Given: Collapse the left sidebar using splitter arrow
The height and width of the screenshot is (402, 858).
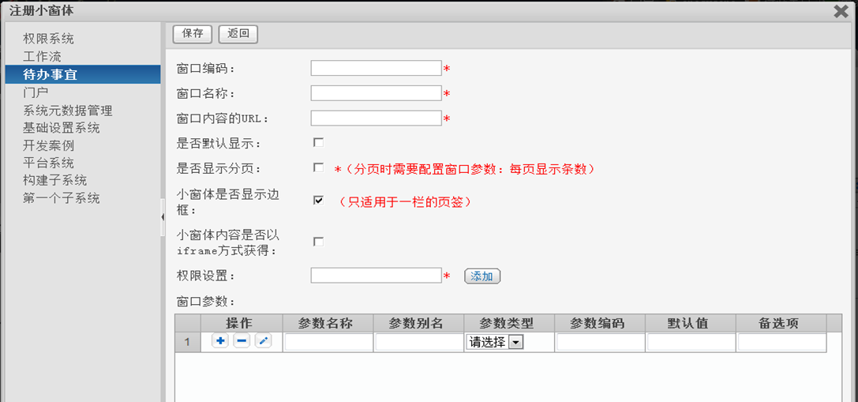Looking at the screenshot, I should tap(163, 217).
